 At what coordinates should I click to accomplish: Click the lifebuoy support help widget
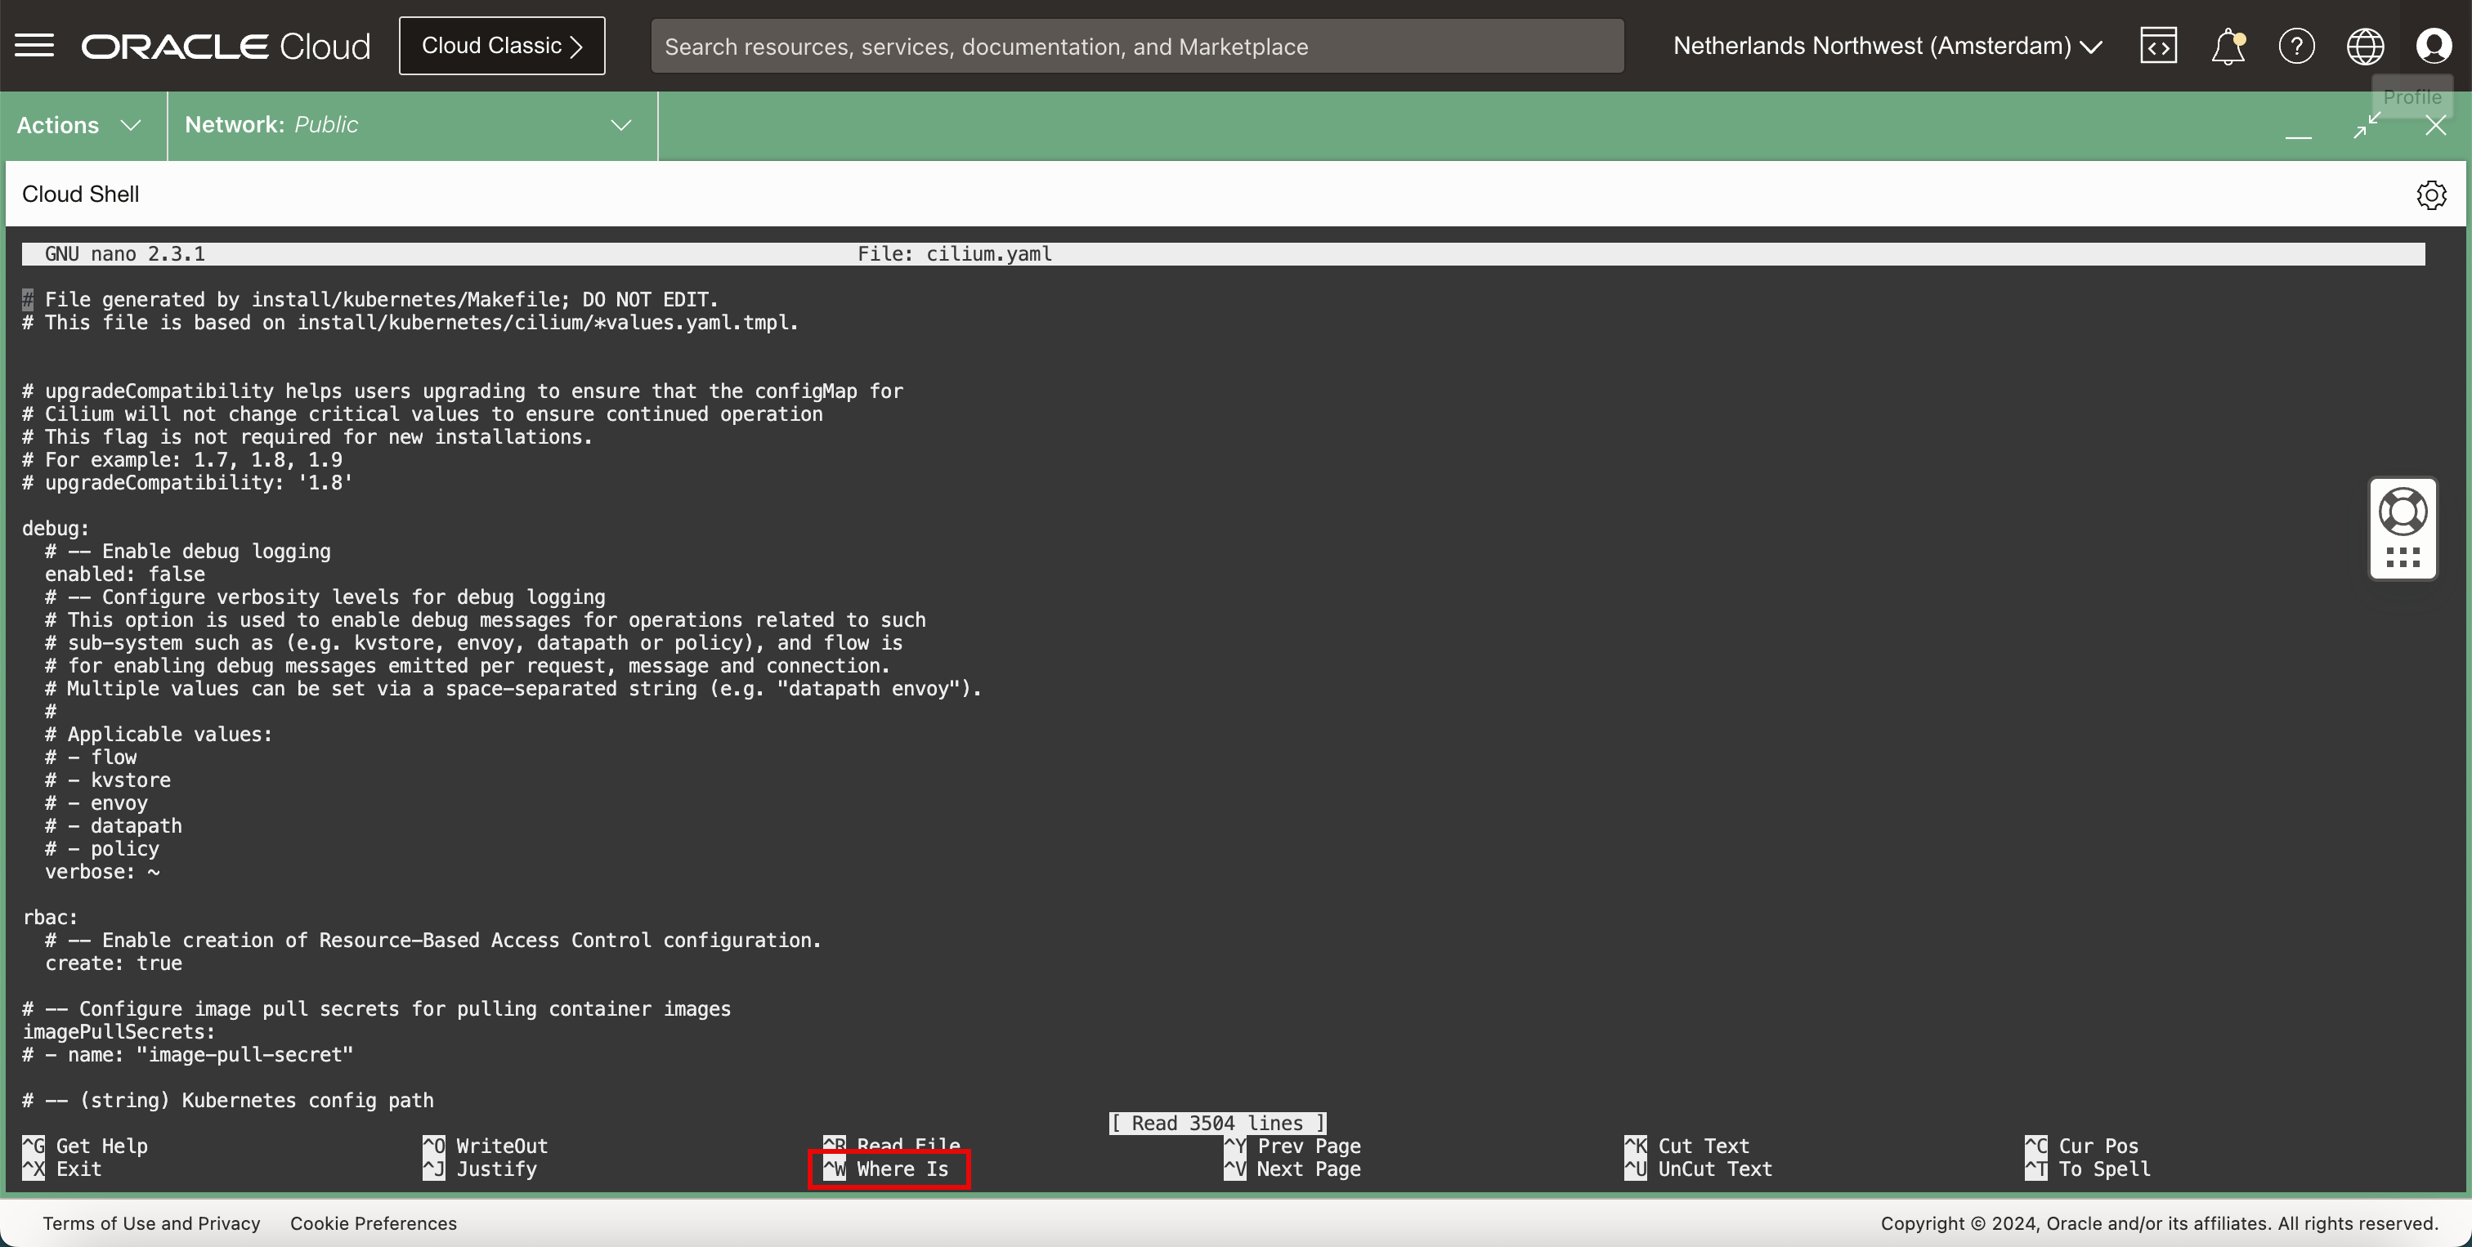pyautogui.click(x=2403, y=512)
